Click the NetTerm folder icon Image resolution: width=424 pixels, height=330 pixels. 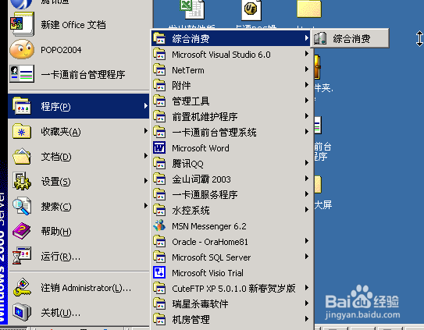pos(159,69)
